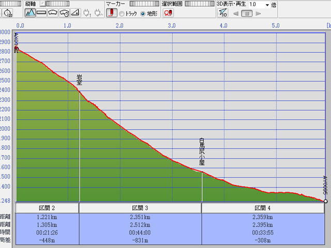This screenshot has height=248, width=331.
Task: Click the selection range zoom icon
Action: coord(168,13)
